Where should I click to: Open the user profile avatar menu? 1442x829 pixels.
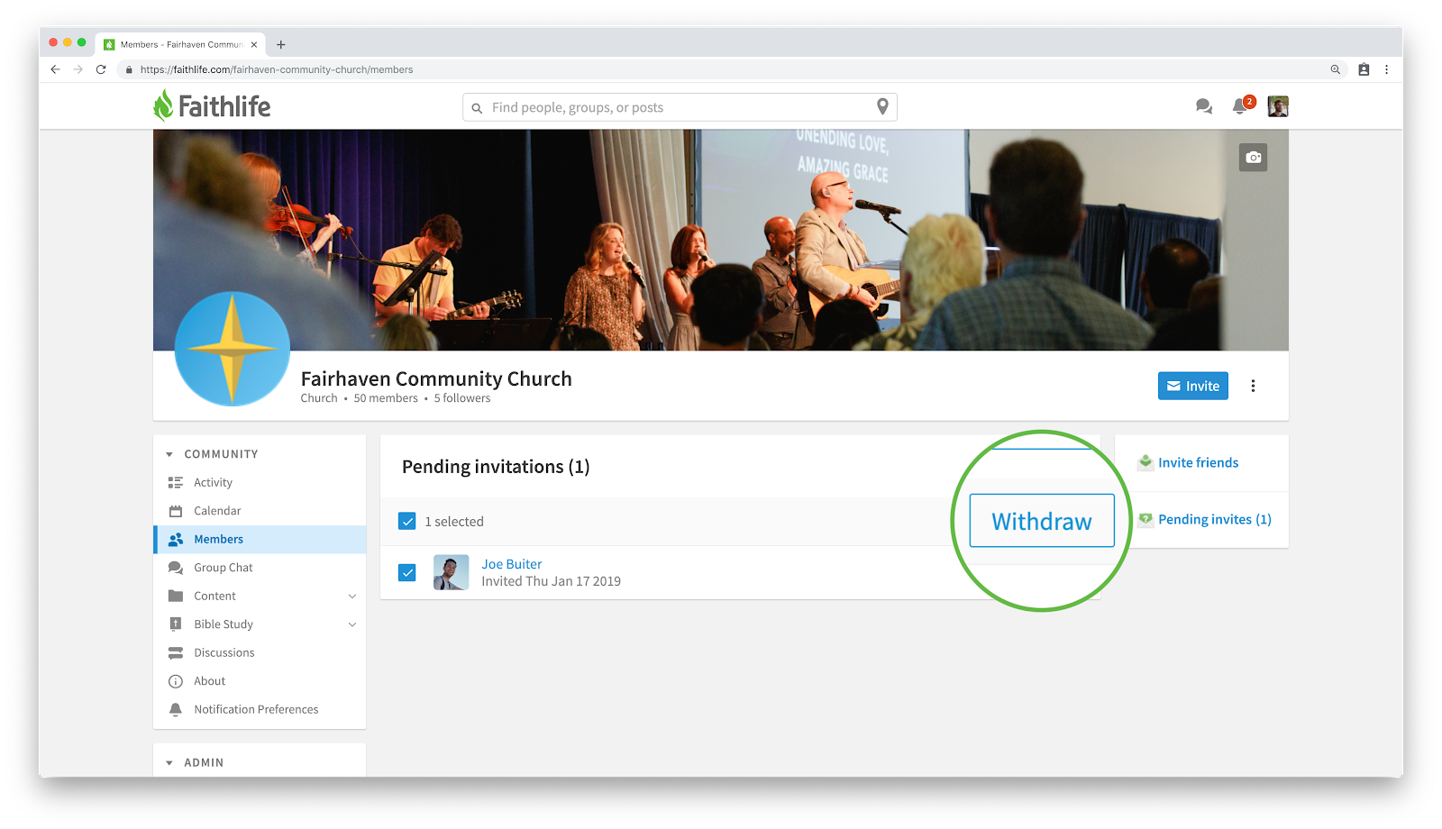tap(1278, 106)
